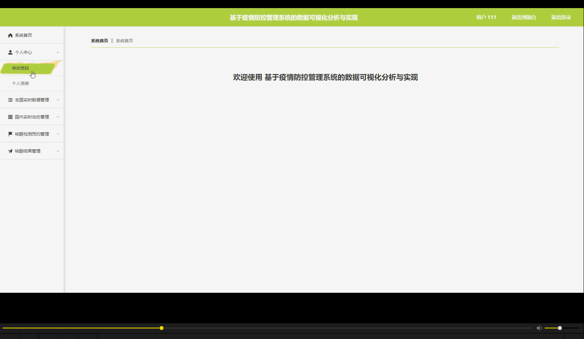Click the video progress bar yellow handle

coord(161,328)
